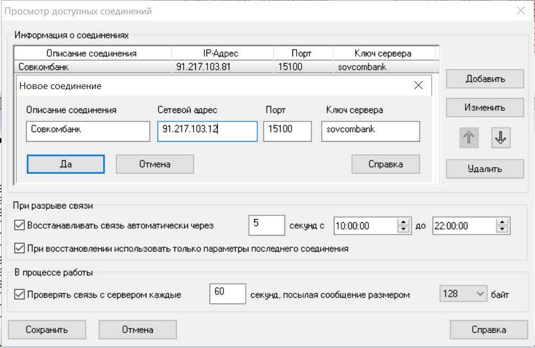The width and height of the screenshot is (535, 348).
Task: Toggle Восстанавливать связь автоматически checkbox
Action: click(x=20, y=225)
